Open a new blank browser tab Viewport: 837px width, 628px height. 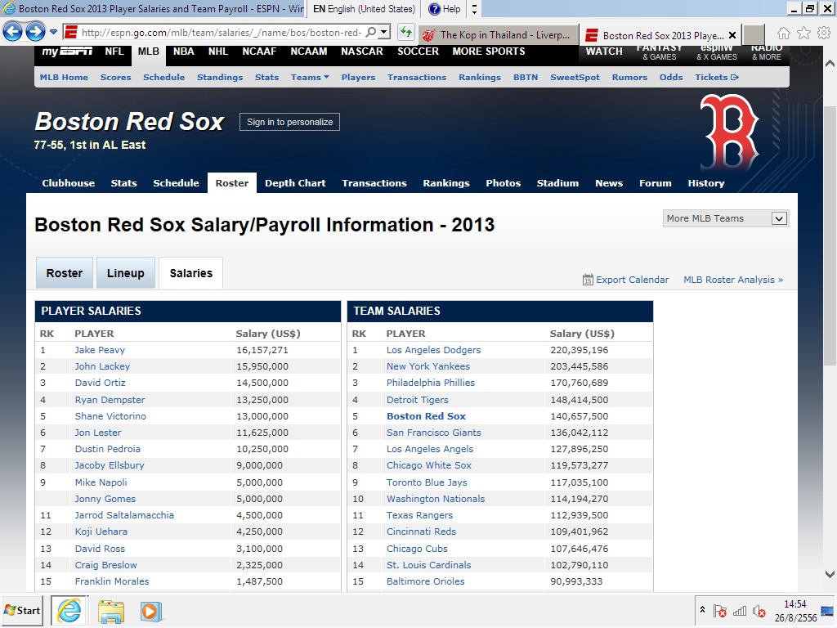click(754, 34)
